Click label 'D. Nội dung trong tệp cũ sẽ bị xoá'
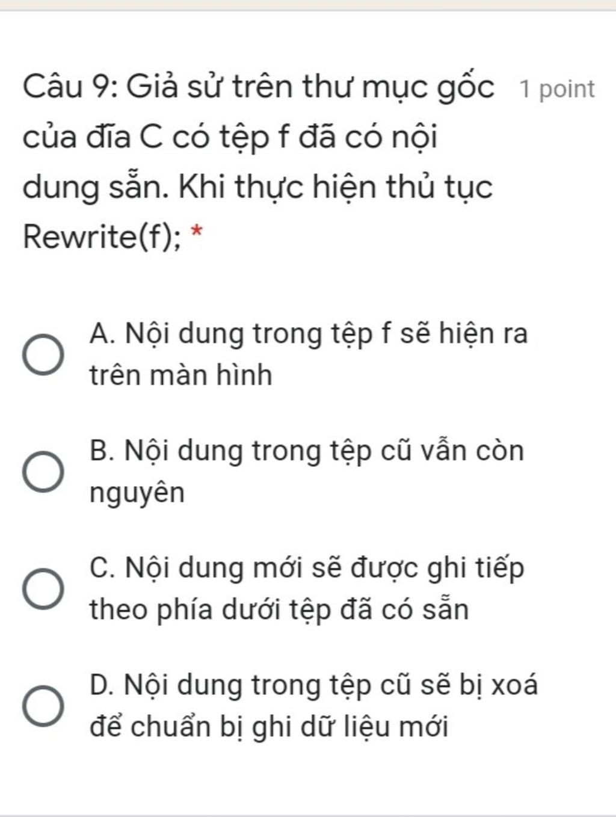Viewport: 616px width, 817px height. click(313, 685)
